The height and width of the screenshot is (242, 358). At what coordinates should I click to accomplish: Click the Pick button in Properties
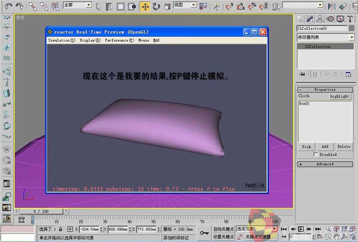coord(306,147)
